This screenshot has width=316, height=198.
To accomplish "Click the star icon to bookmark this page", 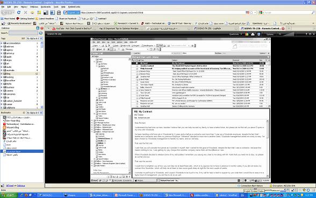I will (x=252, y=12).
